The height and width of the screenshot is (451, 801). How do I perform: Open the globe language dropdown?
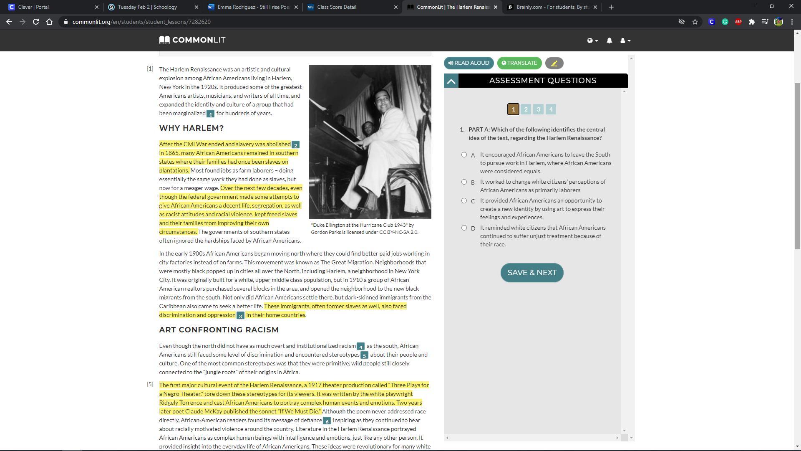(x=592, y=41)
